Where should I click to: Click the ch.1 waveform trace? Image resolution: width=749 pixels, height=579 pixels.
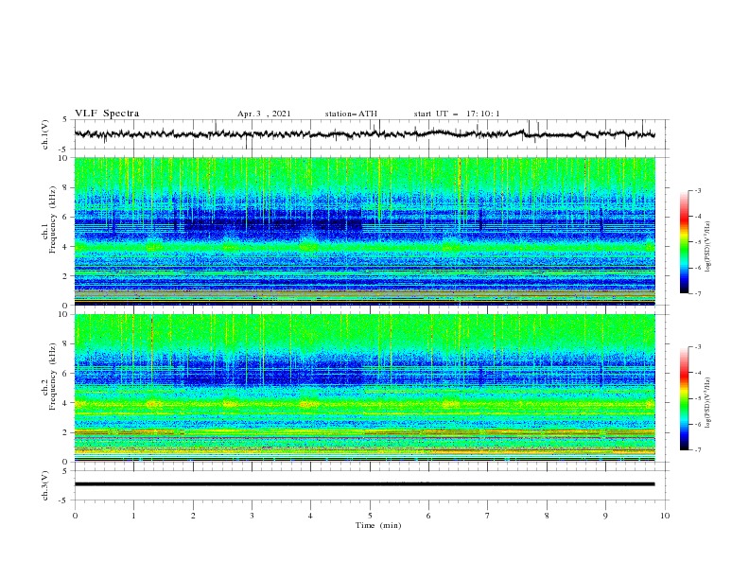[364, 134]
